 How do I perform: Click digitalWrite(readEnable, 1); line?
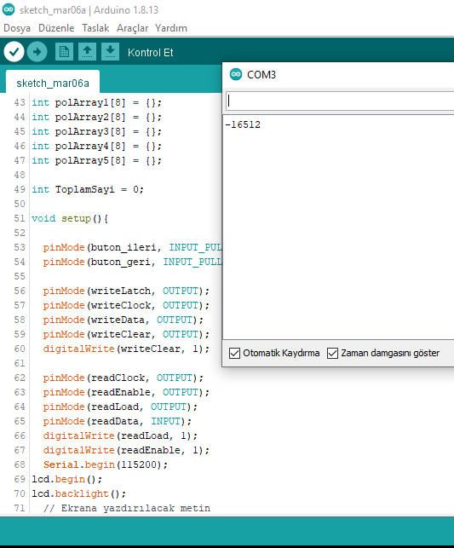(x=126, y=451)
